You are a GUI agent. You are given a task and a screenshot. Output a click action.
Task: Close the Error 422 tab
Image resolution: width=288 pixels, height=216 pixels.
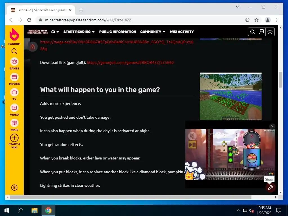coord(70,10)
